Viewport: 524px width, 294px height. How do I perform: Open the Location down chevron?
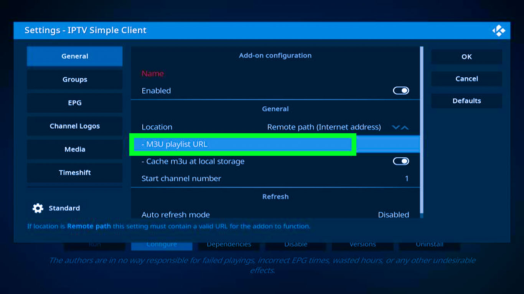[396, 127]
